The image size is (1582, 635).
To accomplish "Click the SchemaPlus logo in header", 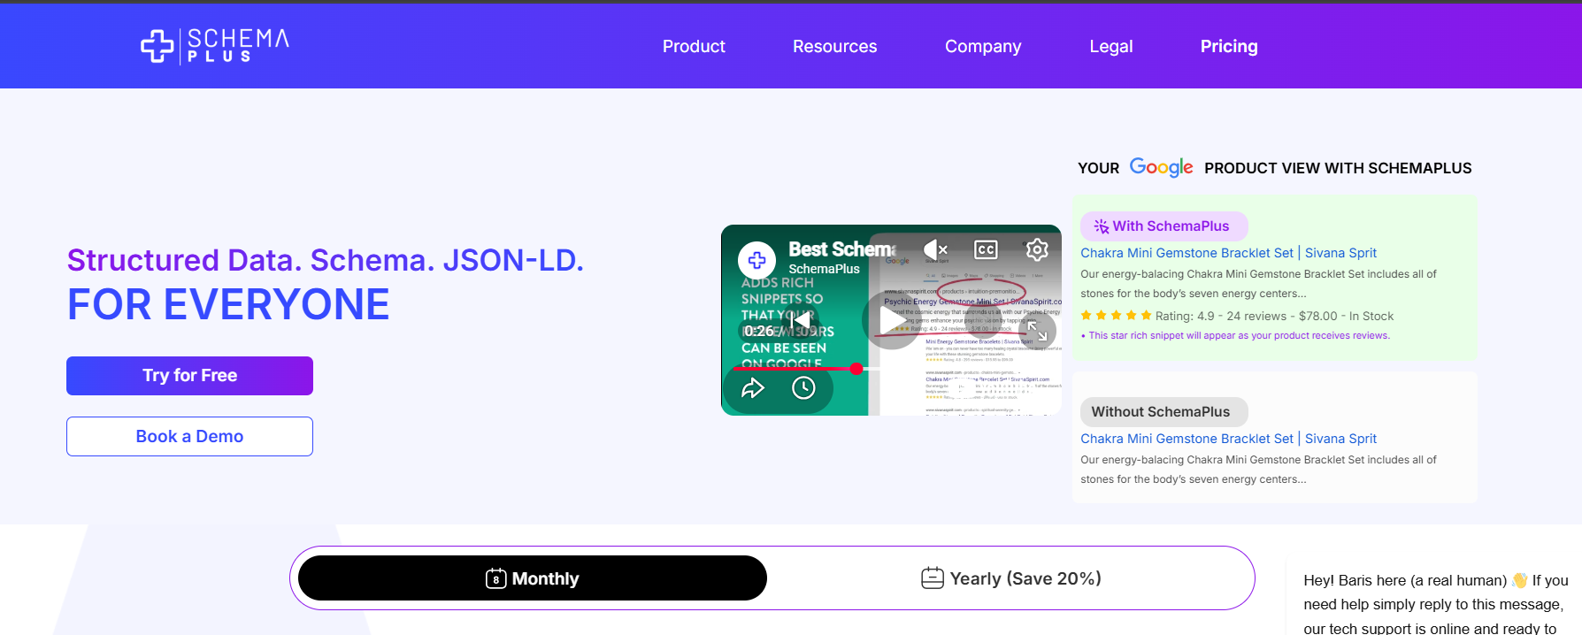I will tap(215, 46).
